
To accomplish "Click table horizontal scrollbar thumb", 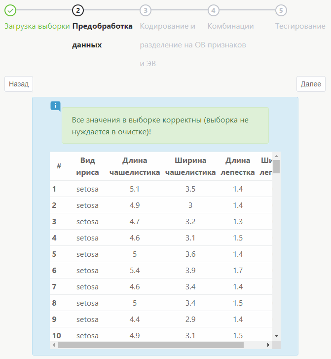I will (151, 345).
